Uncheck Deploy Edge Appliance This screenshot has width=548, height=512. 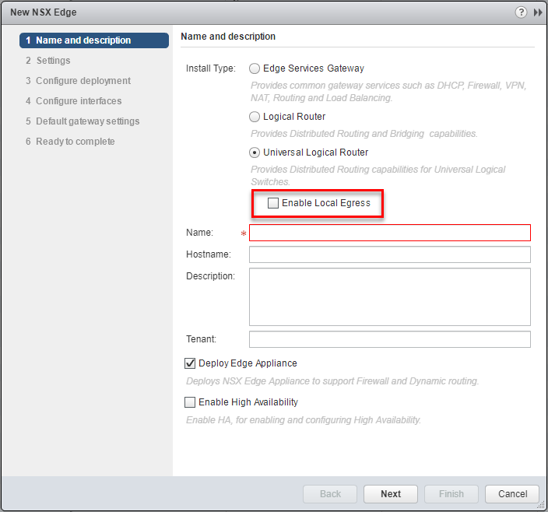tap(190, 363)
